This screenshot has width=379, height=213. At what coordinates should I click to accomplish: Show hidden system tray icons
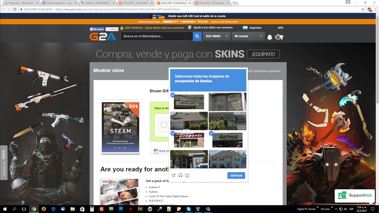[337, 209]
